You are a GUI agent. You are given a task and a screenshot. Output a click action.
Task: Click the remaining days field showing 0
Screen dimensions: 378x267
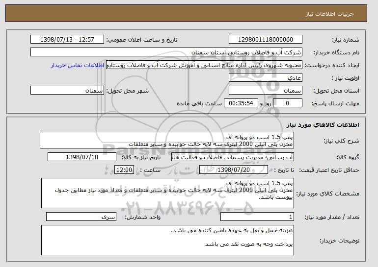coord(287,103)
